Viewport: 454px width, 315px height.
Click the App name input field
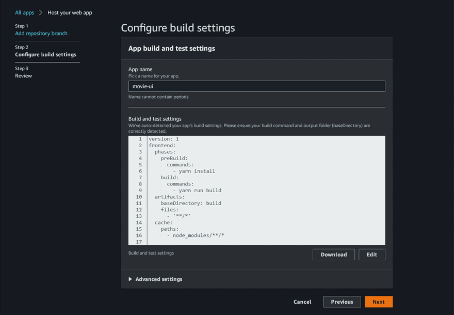(256, 86)
